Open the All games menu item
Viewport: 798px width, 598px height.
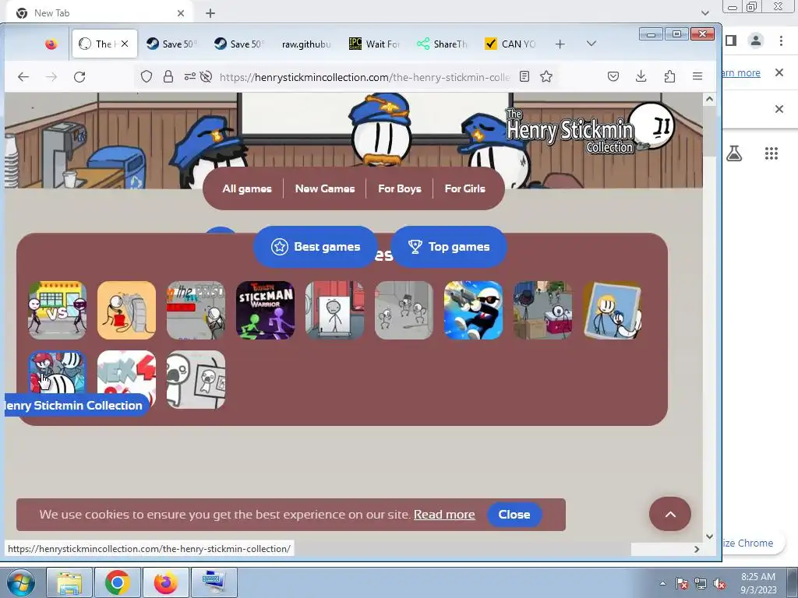247,188
